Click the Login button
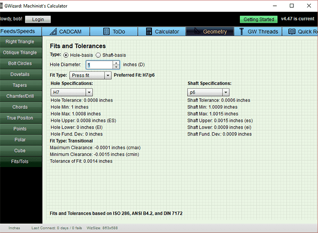The image size is (318, 233). point(38,19)
